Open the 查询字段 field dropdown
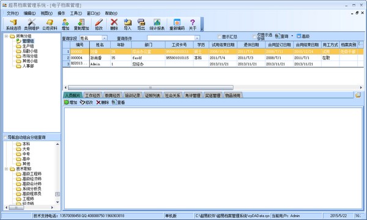 [105, 38]
